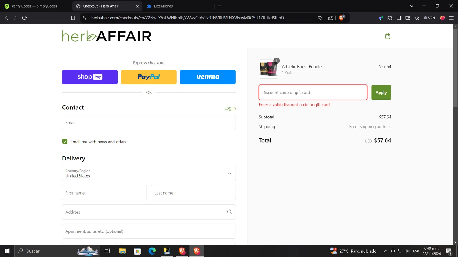Click the browser back arrow
This screenshot has width=458, height=257.
tap(6, 18)
